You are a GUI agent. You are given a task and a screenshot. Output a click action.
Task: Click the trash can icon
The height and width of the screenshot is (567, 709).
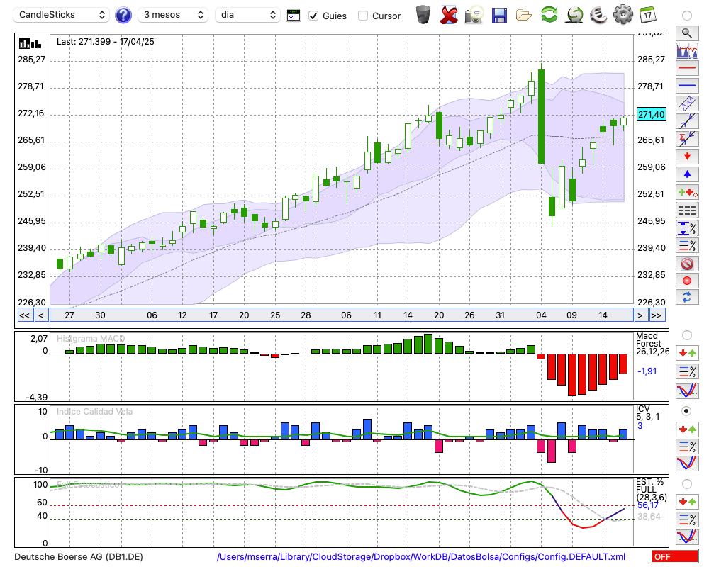pyautogui.click(x=423, y=14)
